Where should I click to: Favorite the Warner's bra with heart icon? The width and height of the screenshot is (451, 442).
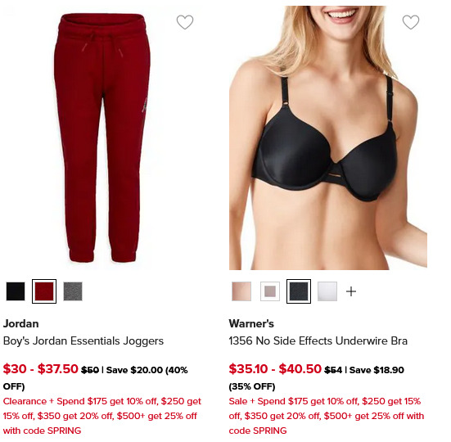(x=410, y=22)
